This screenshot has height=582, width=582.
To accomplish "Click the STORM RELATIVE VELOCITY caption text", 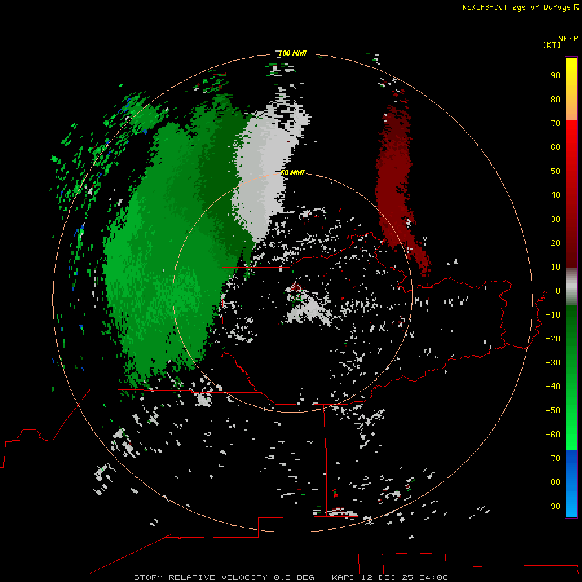I will 200,577.
